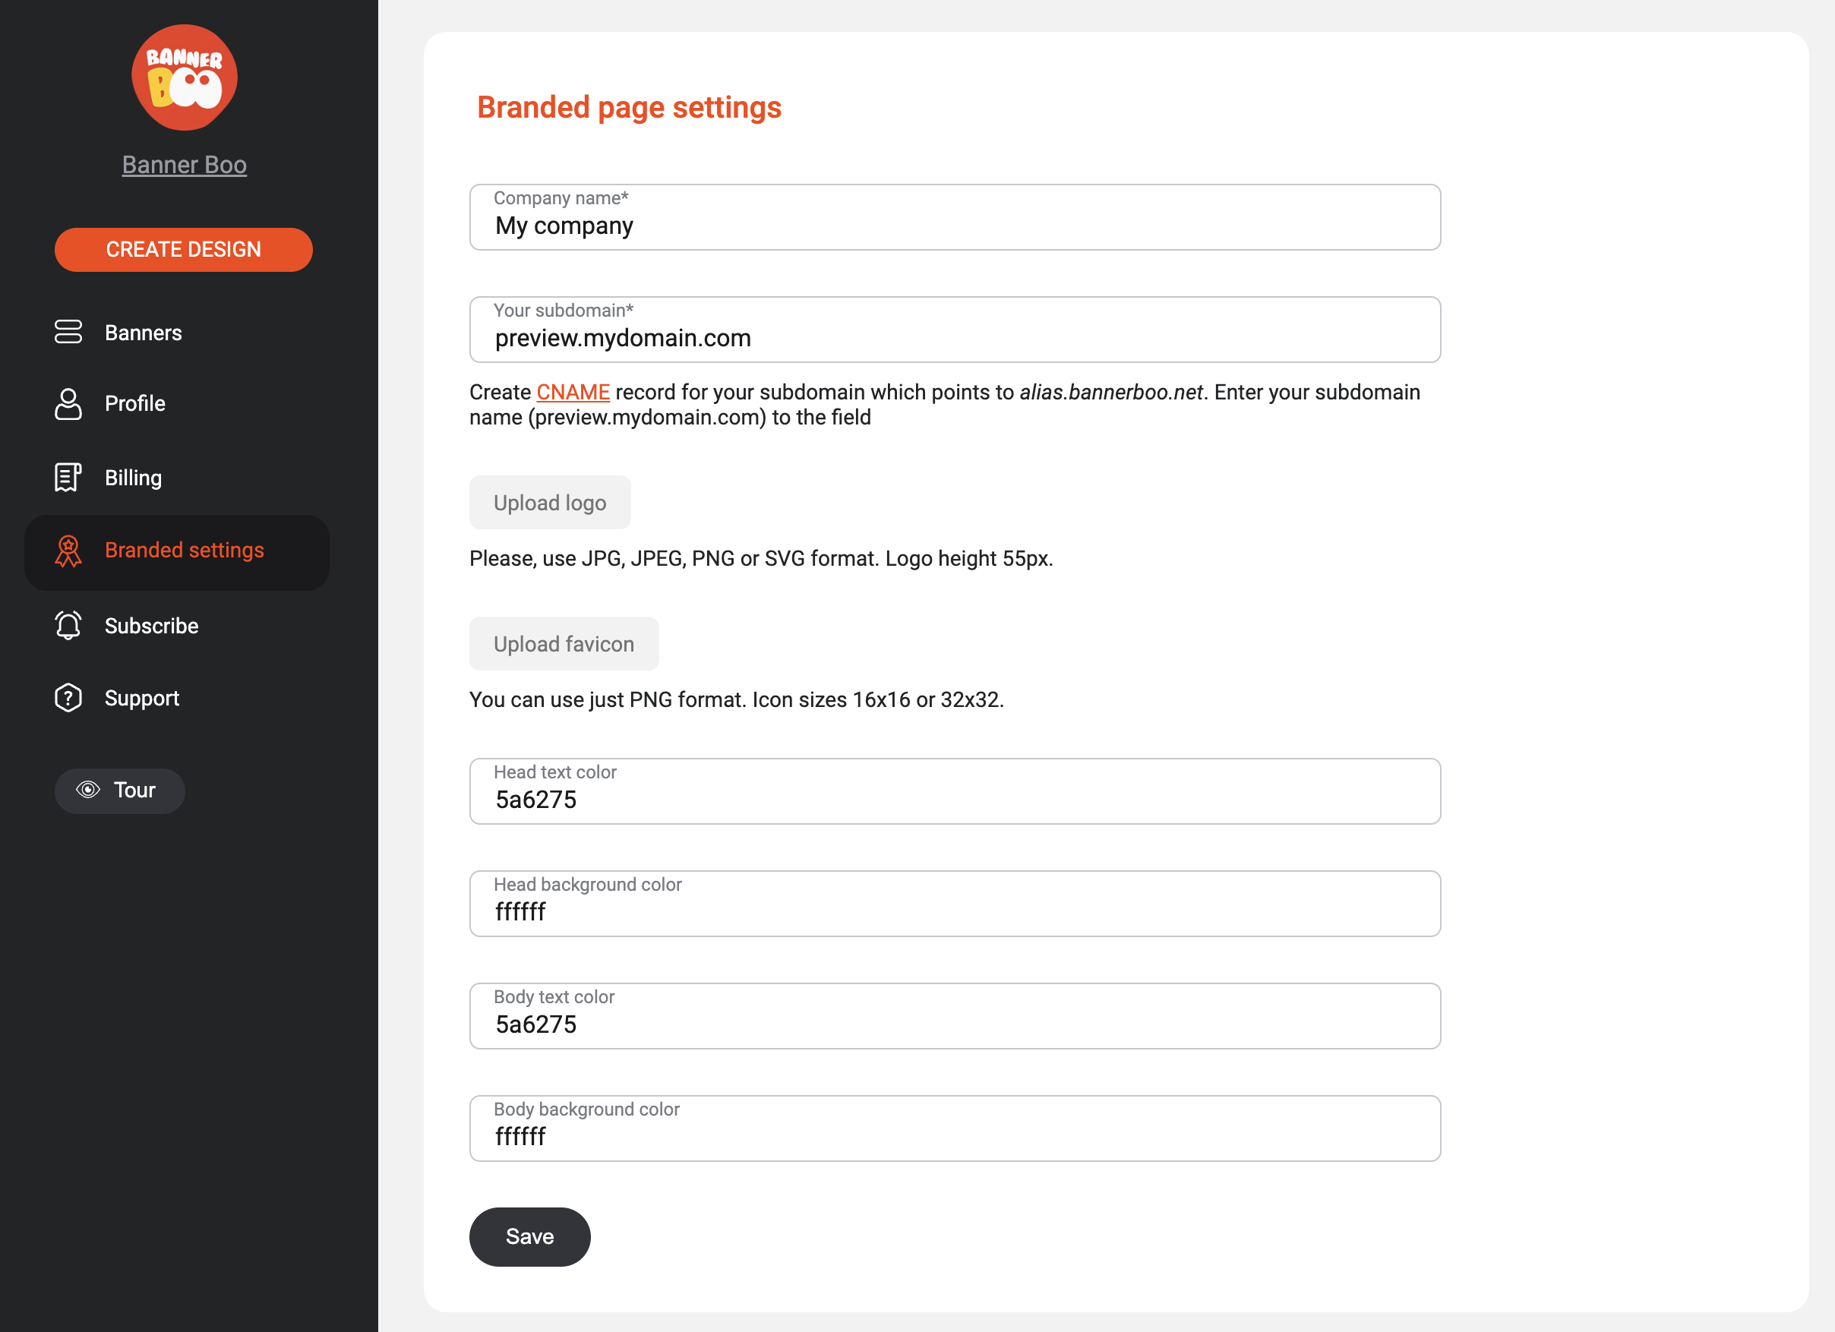Viewport: 1835px width, 1332px height.
Task: Click the Body background color field
Action: click(x=955, y=1128)
